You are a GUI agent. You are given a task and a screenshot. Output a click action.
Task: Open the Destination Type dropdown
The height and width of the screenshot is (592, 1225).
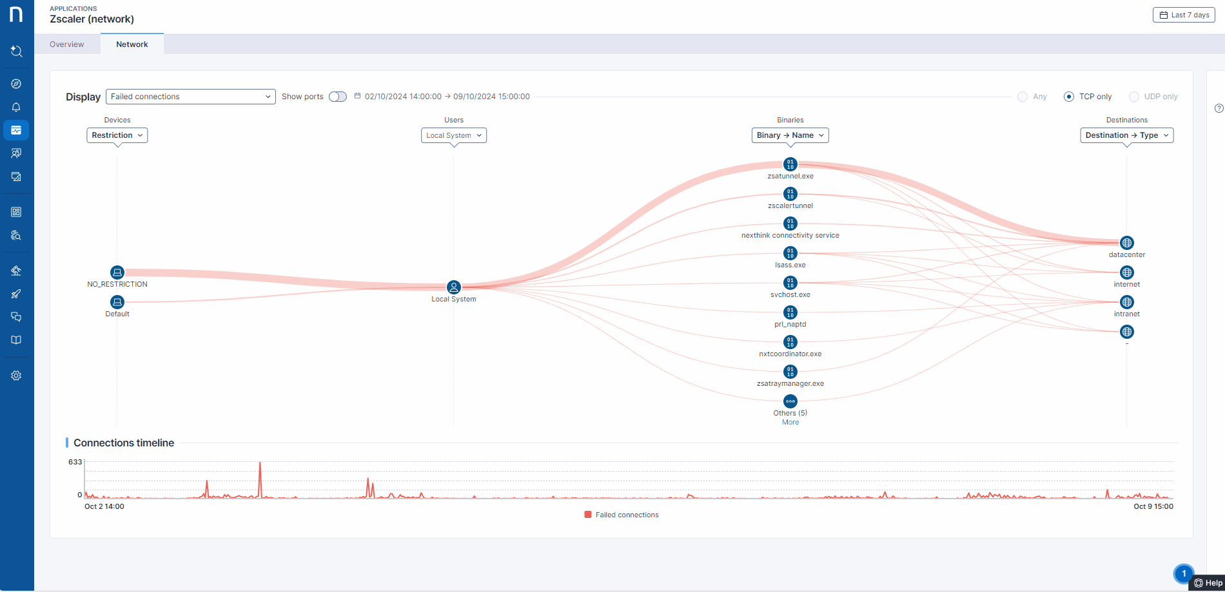point(1126,135)
